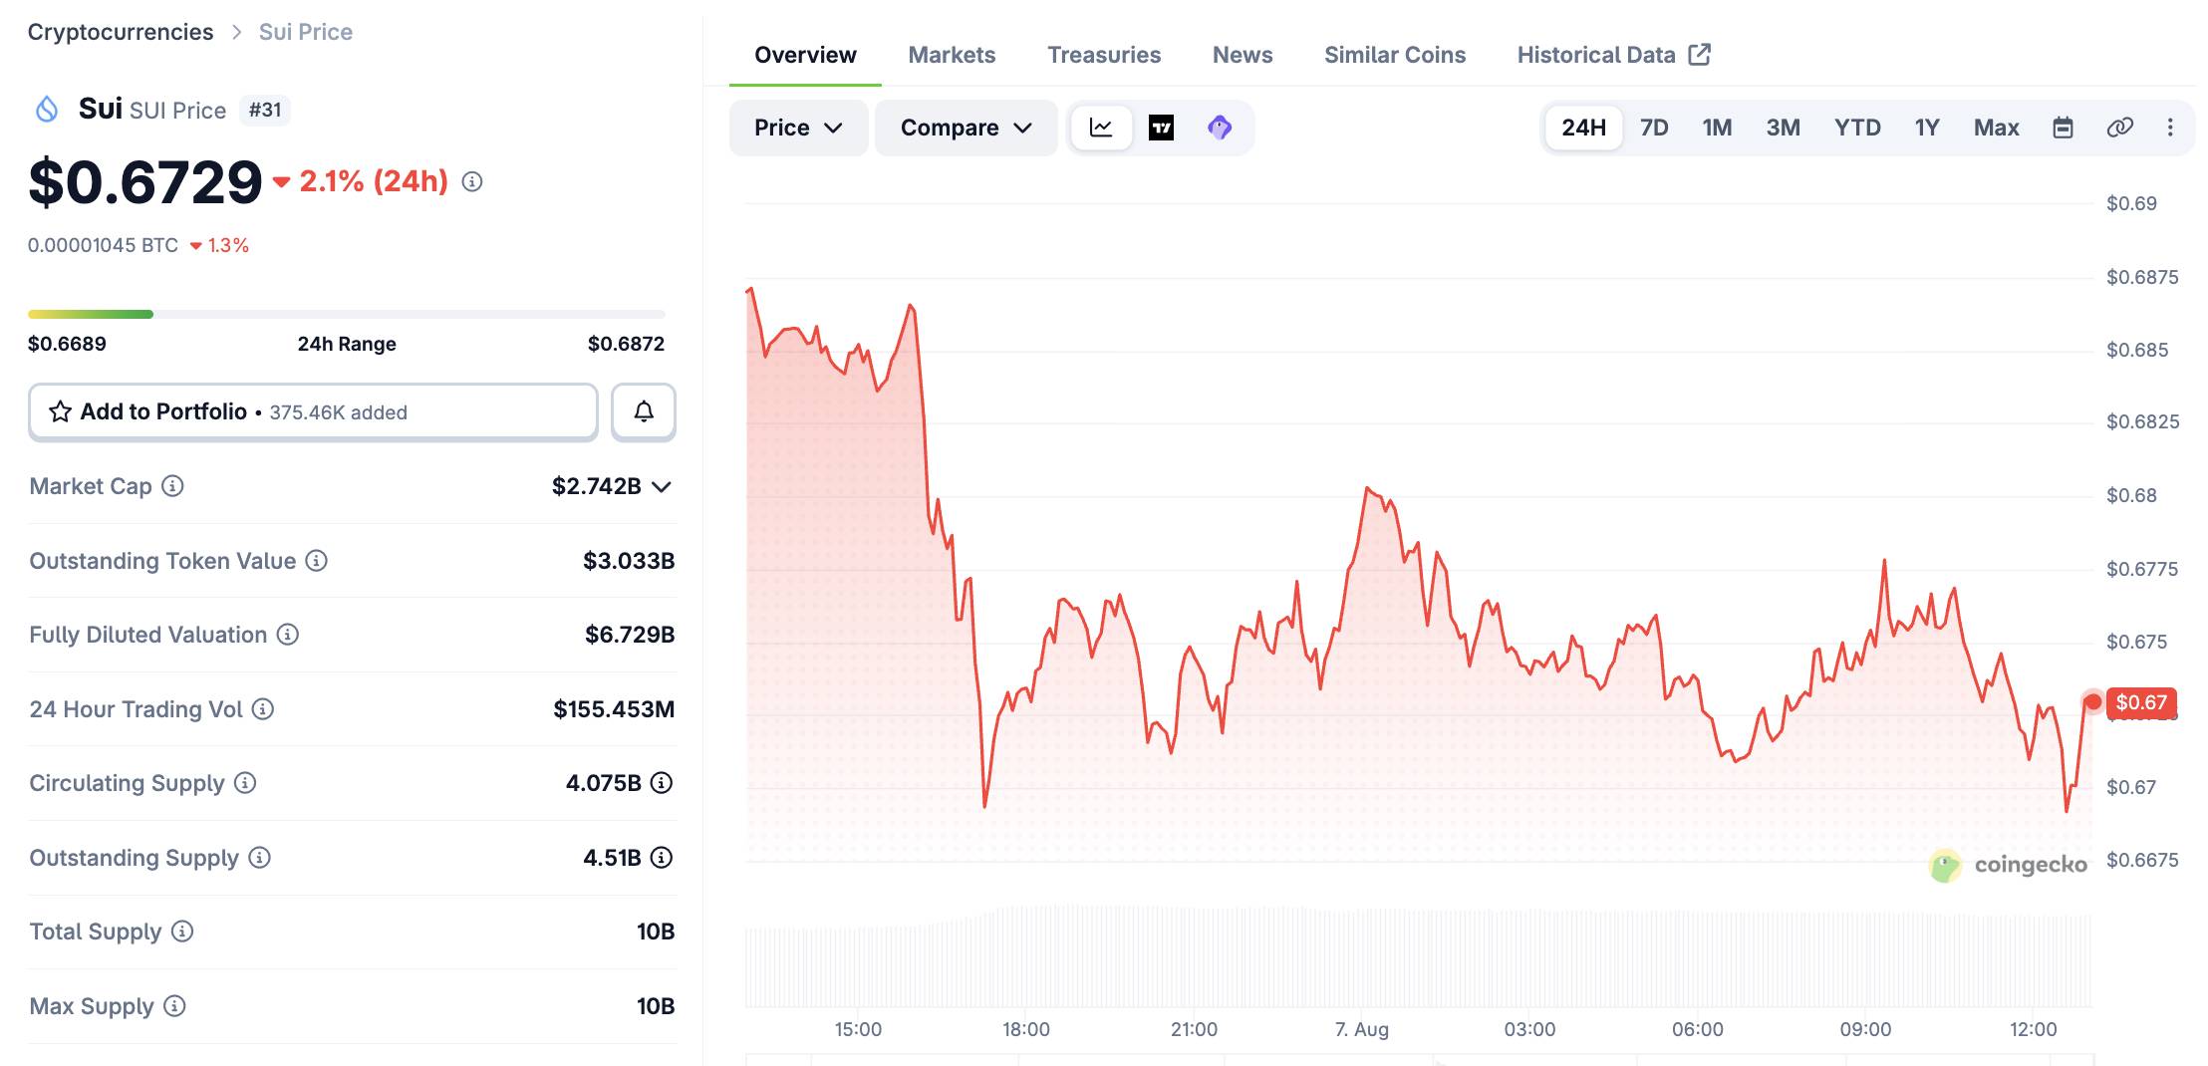This screenshot has width=2208, height=1066.
Task: Select 24H time range
Action: 1583,128
